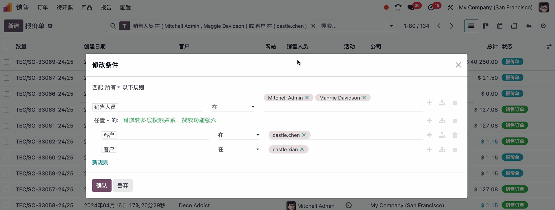Remove Mitchell Admin tag from salesperson rule
This screenshot has height=210, width=555.
pos(307,98)
